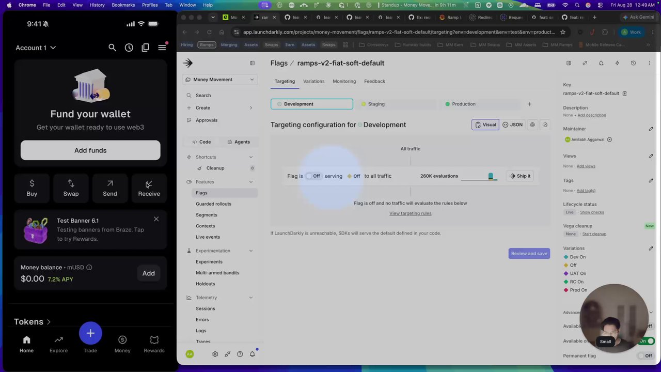The height and width of the screenshot is (372, 661).
Task: Remove maintainer Amitabh Aggarwal
Action: coord(609,139)
